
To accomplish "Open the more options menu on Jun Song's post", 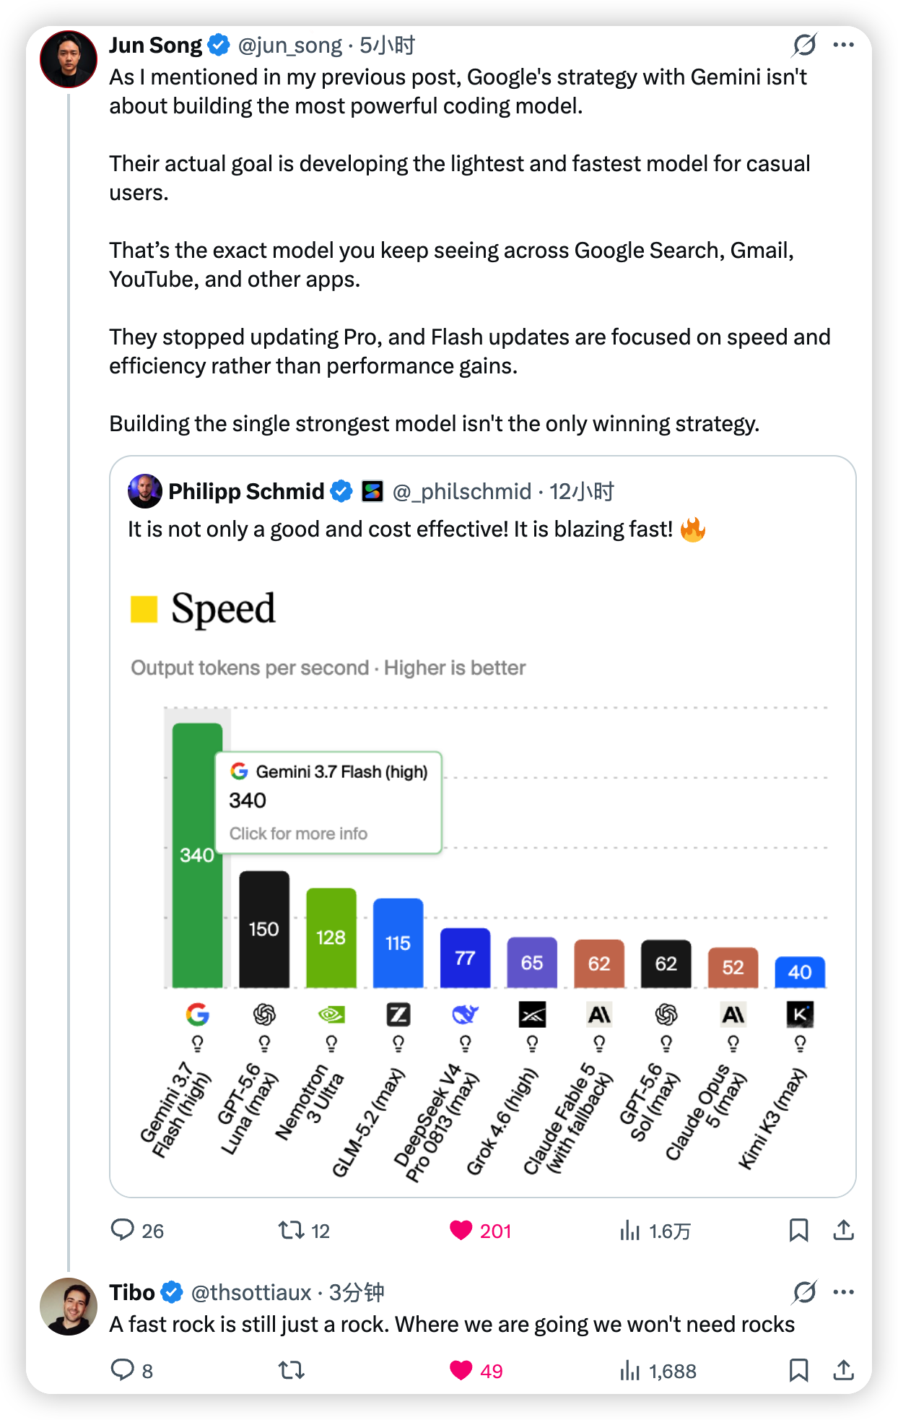I will [x=843, y=45].
